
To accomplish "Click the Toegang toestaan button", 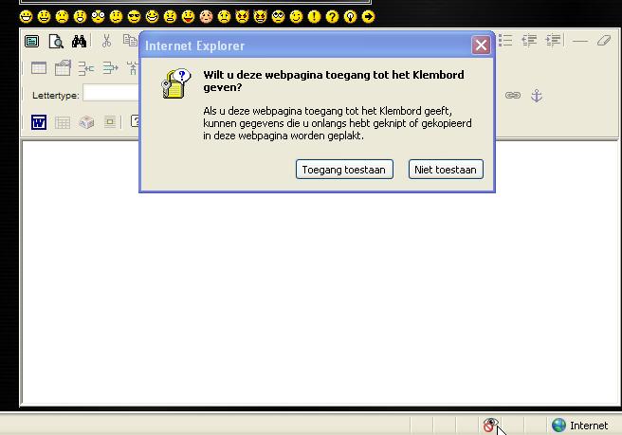I will (344, 170).
